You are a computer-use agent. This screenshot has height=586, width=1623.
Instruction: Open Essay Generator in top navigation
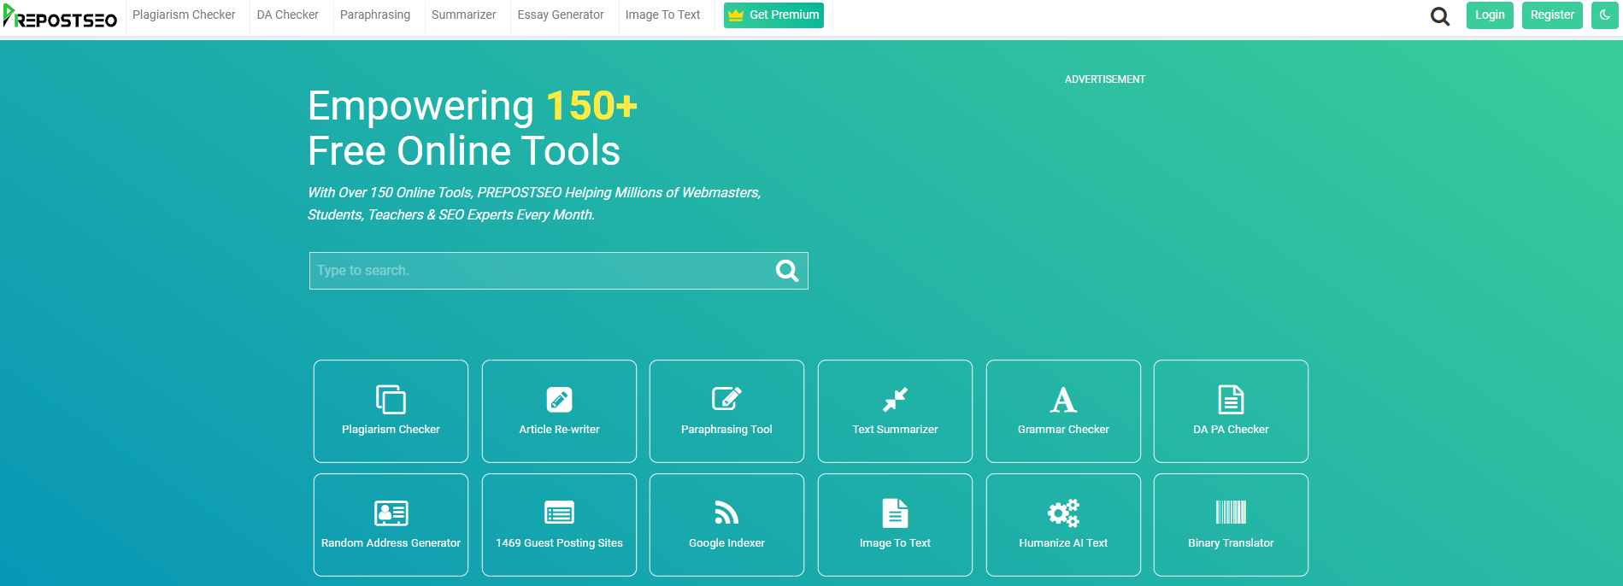(x=561, y=15)
